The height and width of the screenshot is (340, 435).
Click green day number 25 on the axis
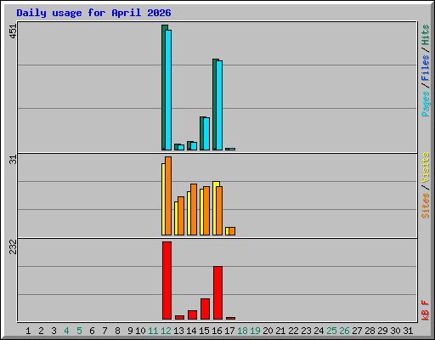point(331,331)
